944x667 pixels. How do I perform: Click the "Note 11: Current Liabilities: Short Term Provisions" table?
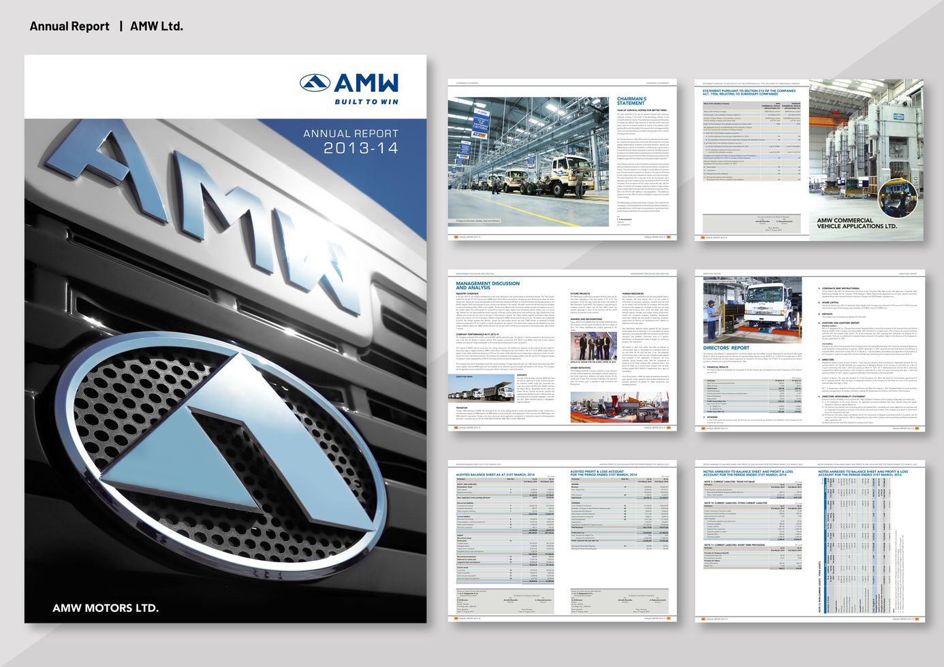point(753,557)
